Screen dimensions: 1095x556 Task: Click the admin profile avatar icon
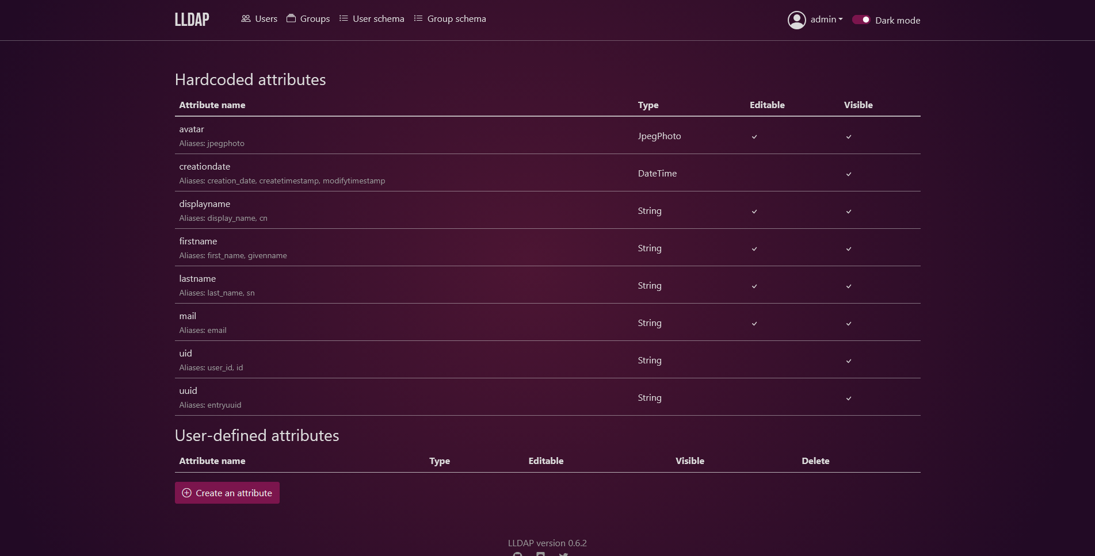click(x=796, y=20)
